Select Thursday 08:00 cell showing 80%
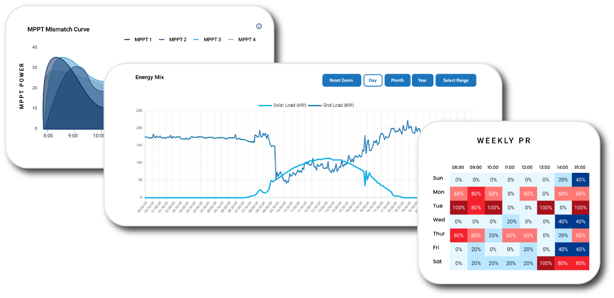This screenshot has height=298, width=614. click(459, 235)
